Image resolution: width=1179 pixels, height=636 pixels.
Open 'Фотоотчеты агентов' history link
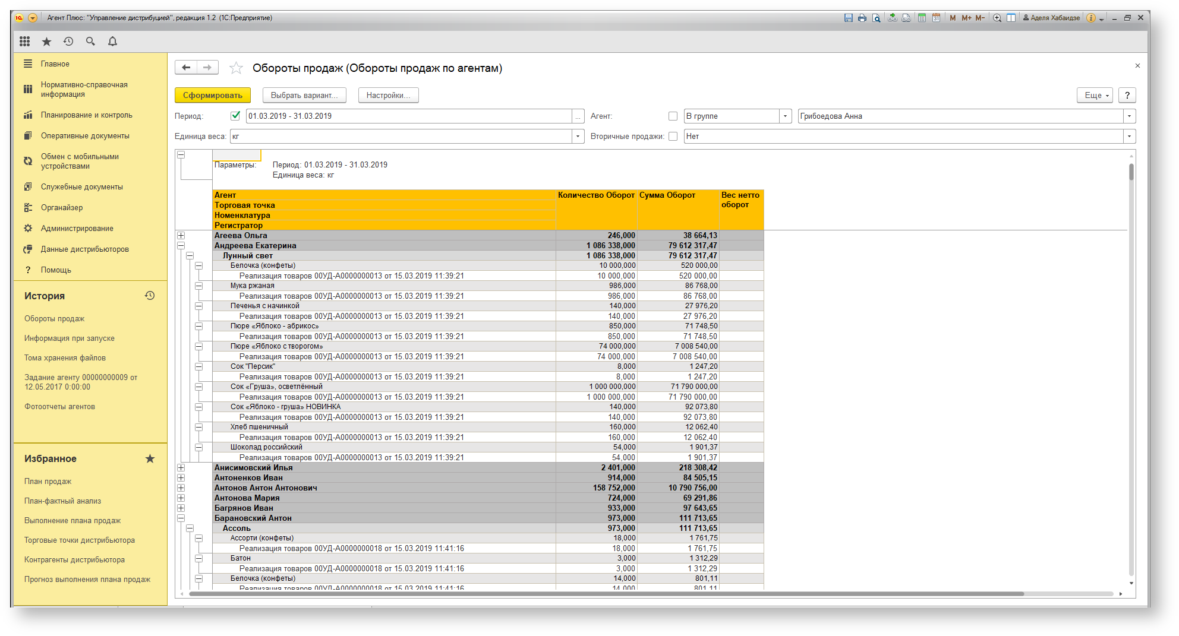coord(59,407)
